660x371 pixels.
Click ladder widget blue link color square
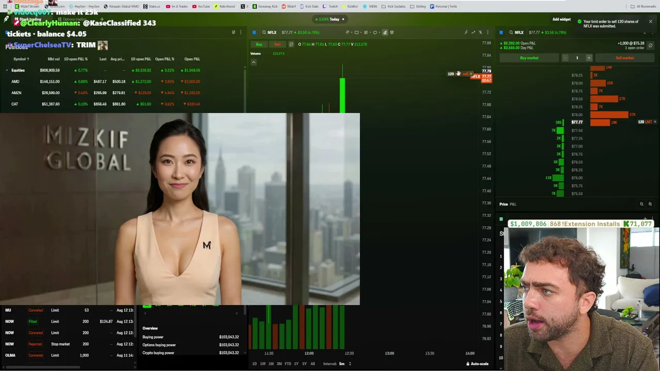point(501,32)
